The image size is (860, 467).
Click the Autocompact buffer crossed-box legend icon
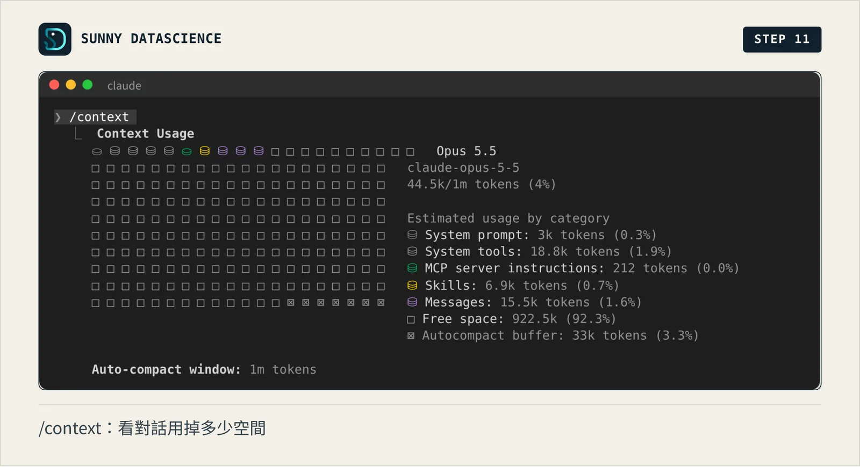pos(411,336)
